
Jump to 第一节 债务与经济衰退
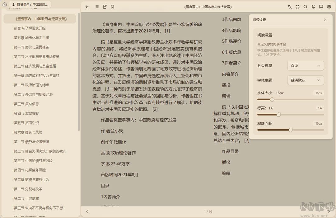point(31,142)
